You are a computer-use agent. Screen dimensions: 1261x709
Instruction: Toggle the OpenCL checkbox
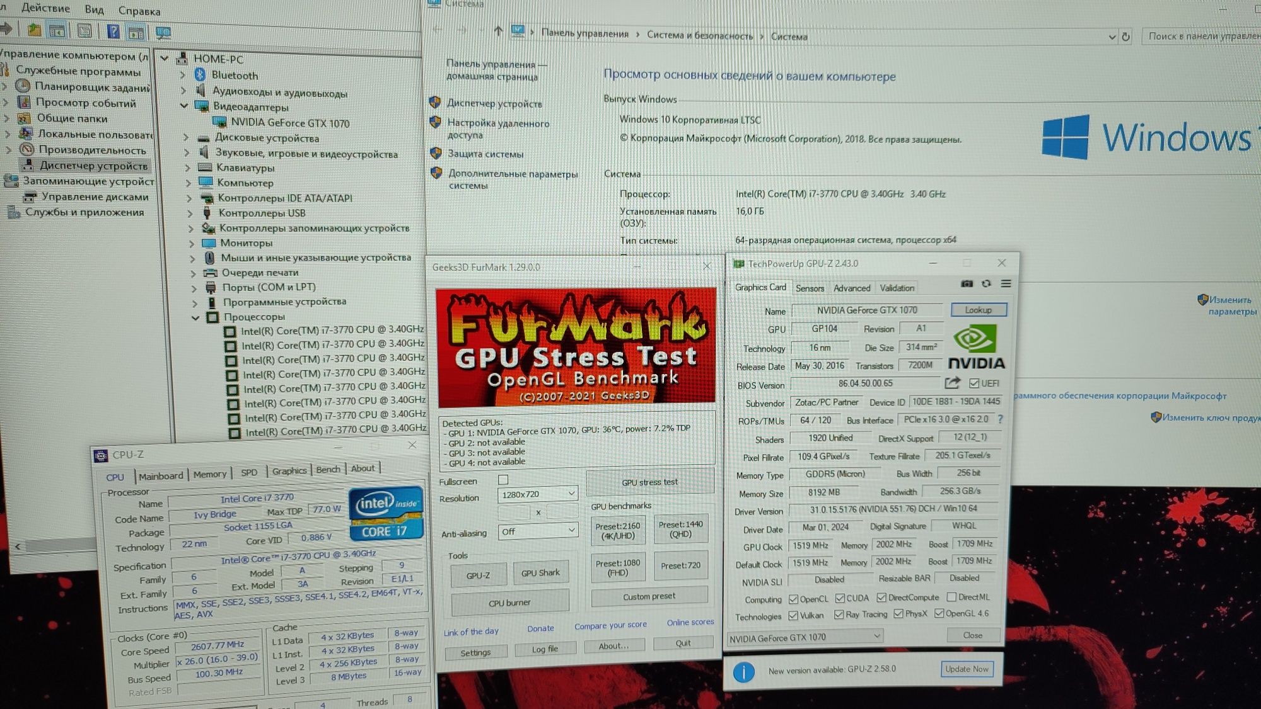point(794,599)
